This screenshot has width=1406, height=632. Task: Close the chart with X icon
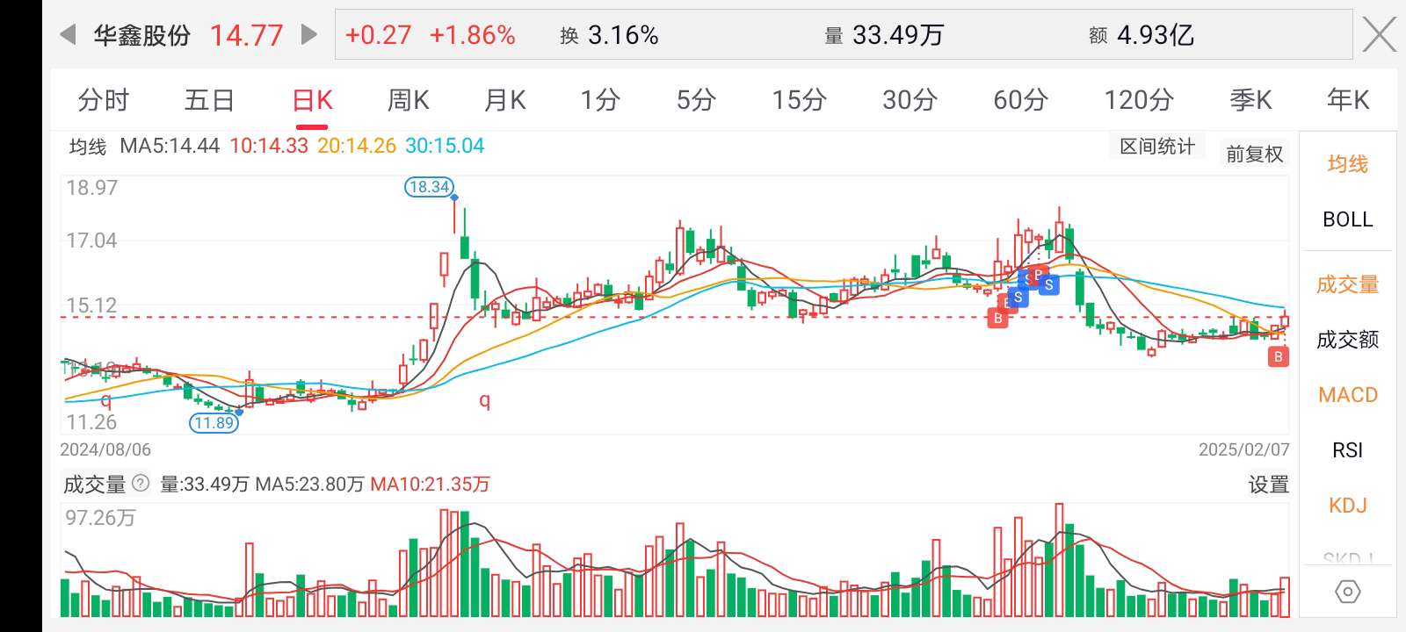pyautogui.click(x=1379, y=35)
